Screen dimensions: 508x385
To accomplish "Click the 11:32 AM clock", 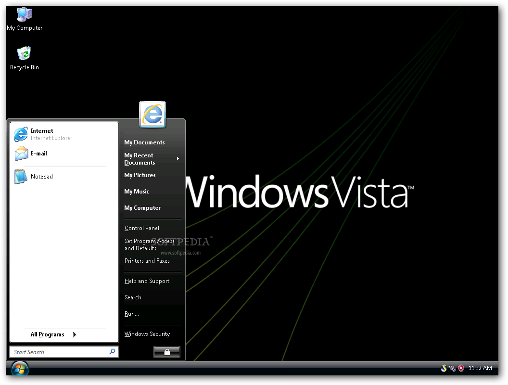I will pyautogui.click(x=480, y=368).
